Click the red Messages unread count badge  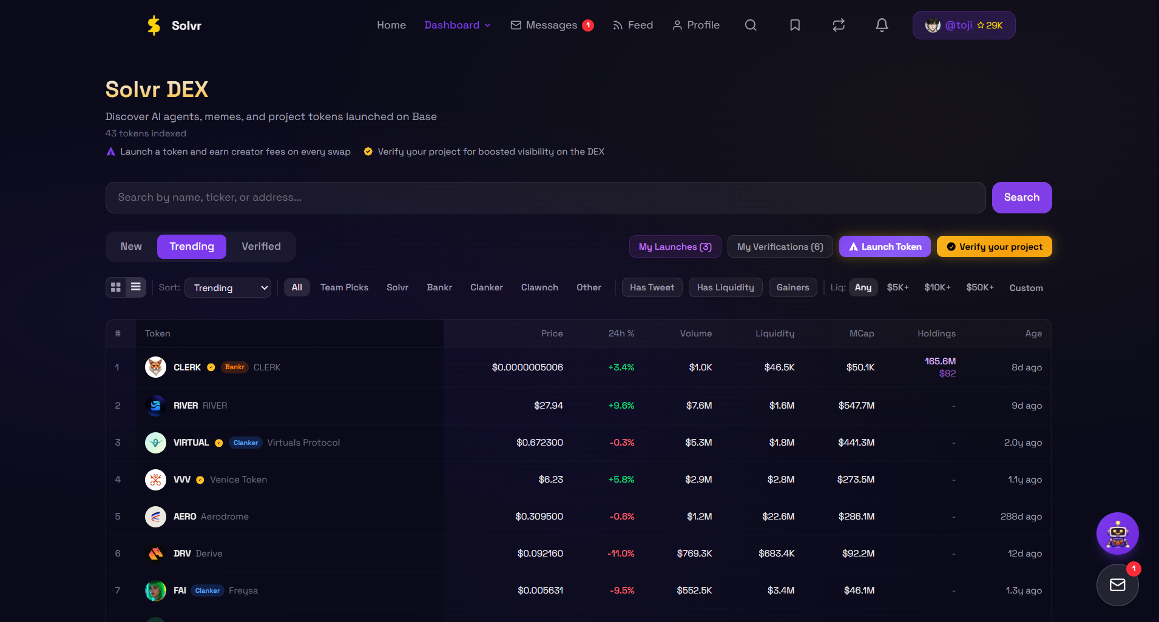point(588,25)
